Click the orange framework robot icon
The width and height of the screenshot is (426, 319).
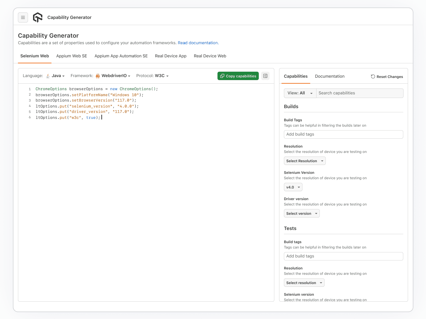98,76
